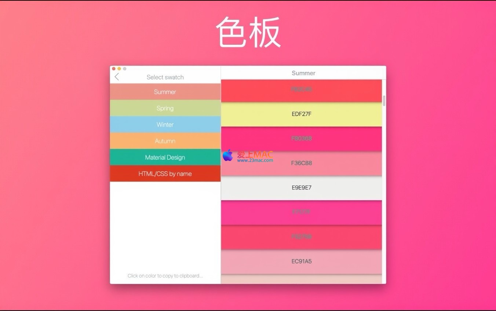Screen dimensions: 496x311
Task: Copy the magenta color below E9E9E7
Action: point(301,212)
